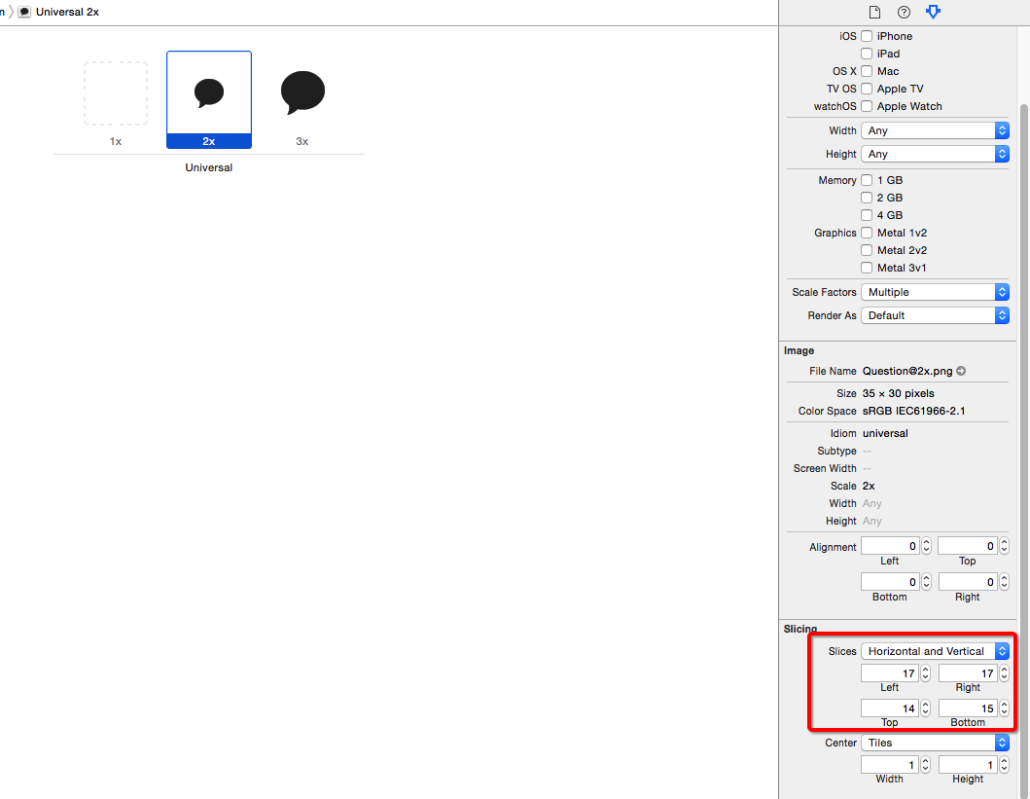The image size is (1030, 799).
Task: Check the Apple TV checkbox
Action: 867,89
